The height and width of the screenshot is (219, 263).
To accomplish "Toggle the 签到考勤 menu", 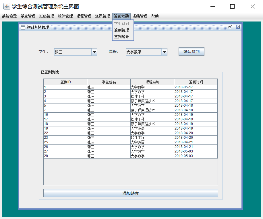I will click(x=121, y=16).
